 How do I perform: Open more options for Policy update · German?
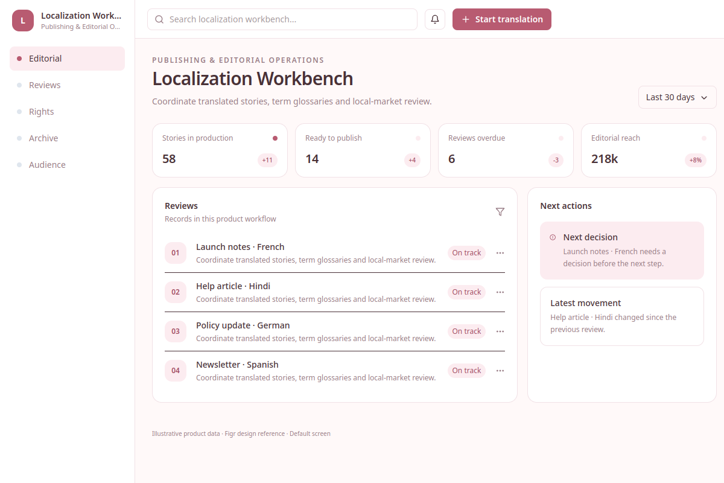500,331
